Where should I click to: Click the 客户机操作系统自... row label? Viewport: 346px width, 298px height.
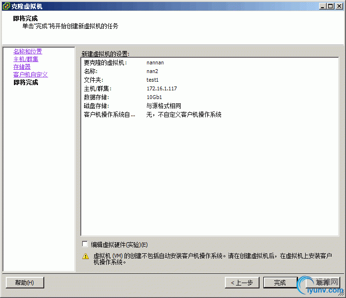(110, 114)
